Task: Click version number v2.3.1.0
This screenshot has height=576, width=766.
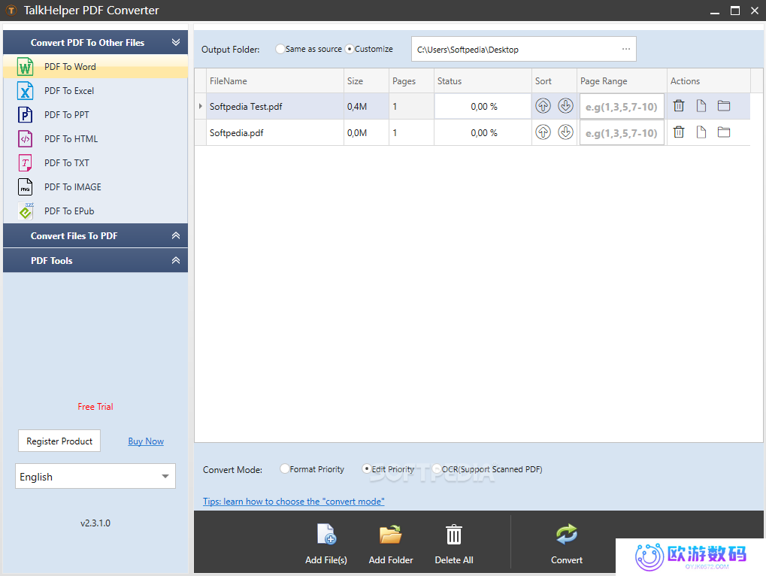Action: tap(95, 523)
